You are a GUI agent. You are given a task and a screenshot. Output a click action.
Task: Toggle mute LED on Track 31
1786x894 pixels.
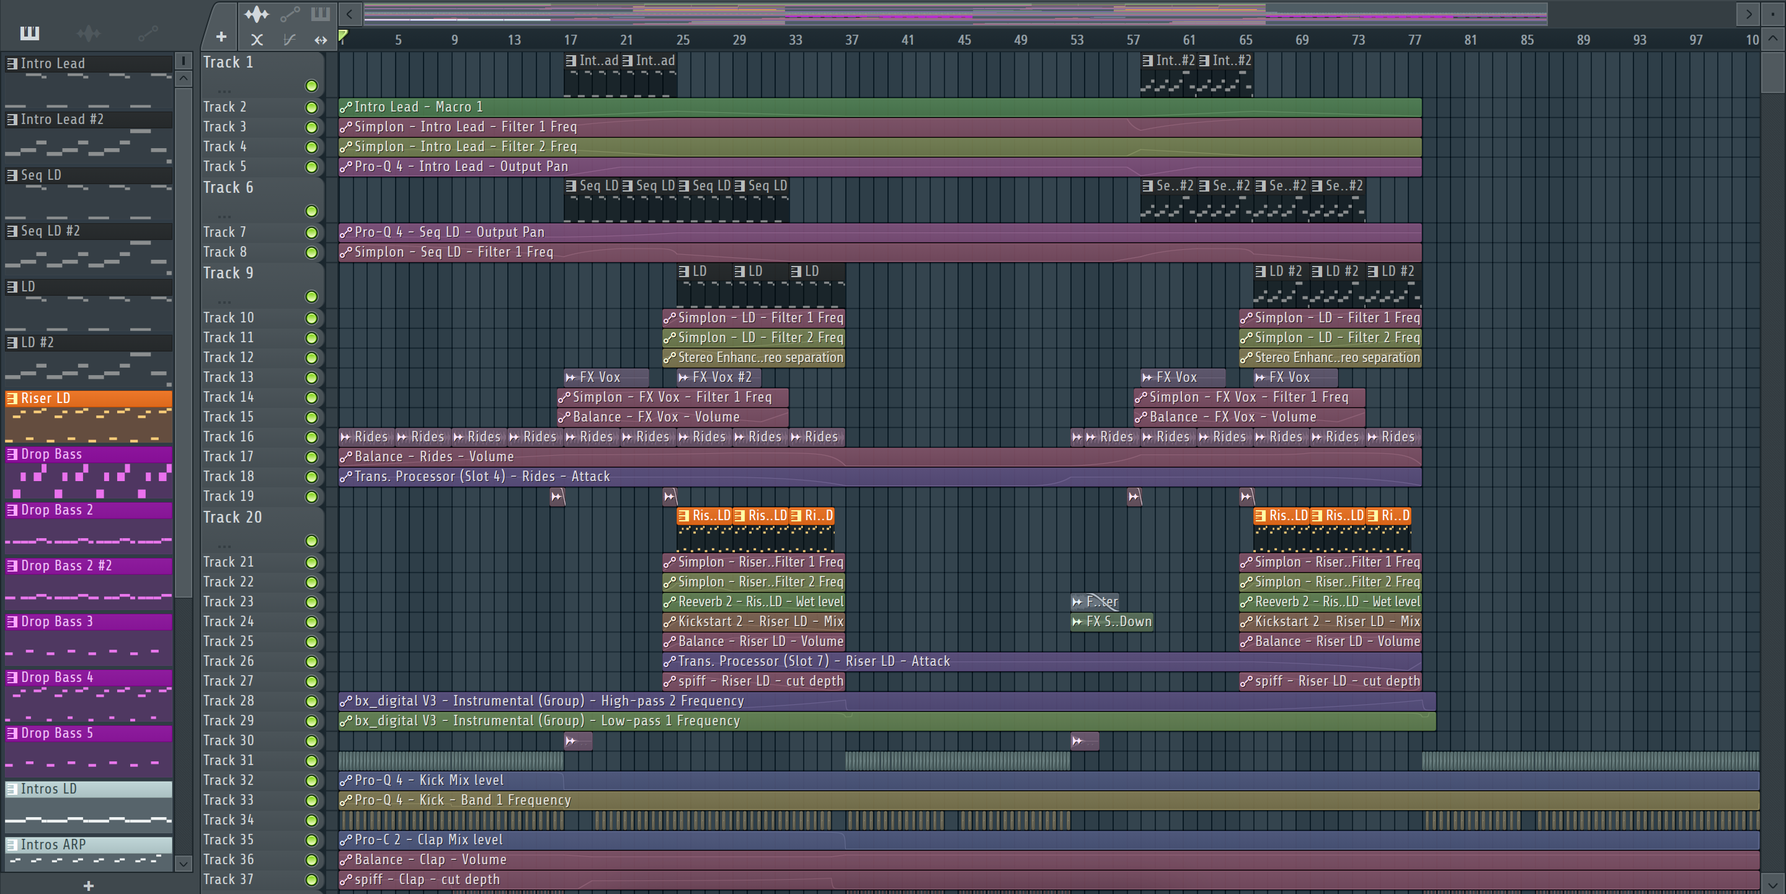tap(311, 761)
